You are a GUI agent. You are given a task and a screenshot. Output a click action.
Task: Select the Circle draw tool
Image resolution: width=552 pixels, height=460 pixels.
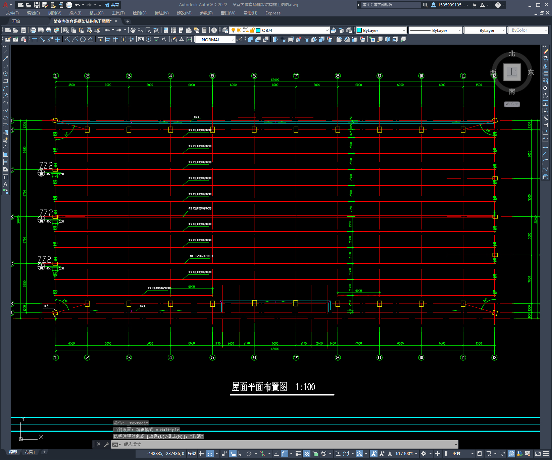5,96
